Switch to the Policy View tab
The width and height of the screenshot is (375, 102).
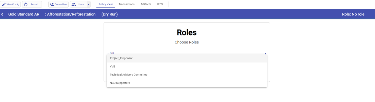click(106, 4)
